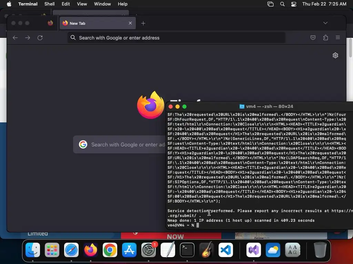This screenshot has height=264, width=353.
Task: Open the Terminal app menu
Action: [x=28, y=4]
